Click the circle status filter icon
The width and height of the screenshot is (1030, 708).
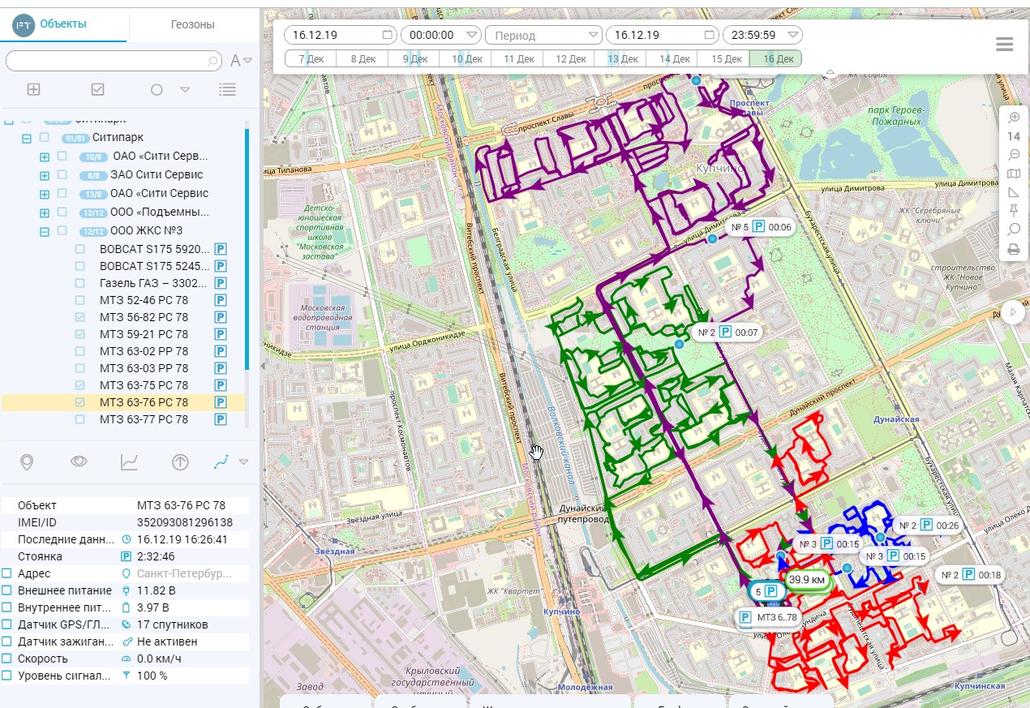point(157,89)
